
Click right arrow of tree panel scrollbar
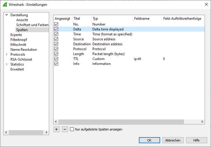(x=47, y=133)
